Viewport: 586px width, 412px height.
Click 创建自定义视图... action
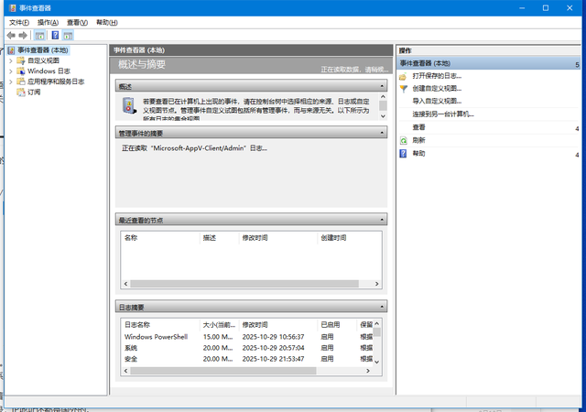(x=437, y=89)
